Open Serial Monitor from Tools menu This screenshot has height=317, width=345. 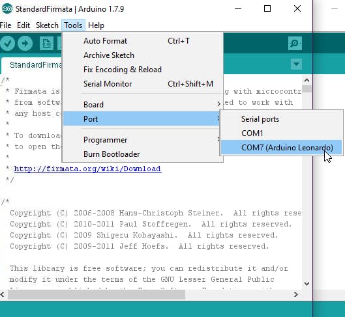coord(143,83)
